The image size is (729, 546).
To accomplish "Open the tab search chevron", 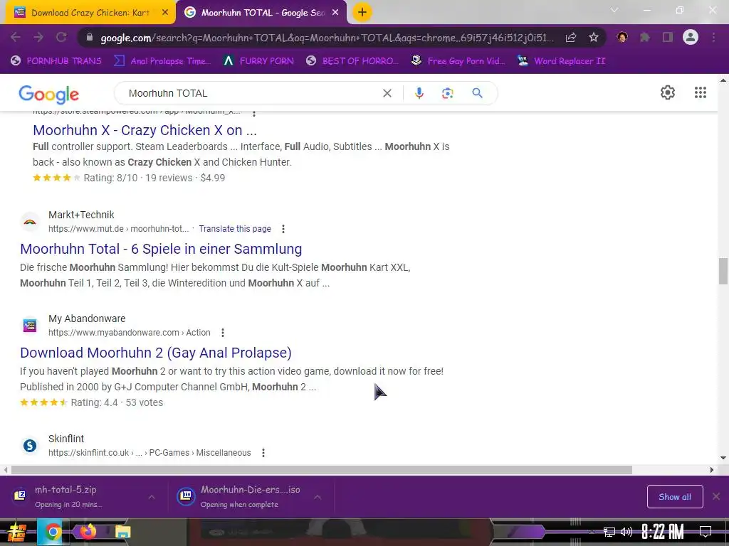I will 614,10.
